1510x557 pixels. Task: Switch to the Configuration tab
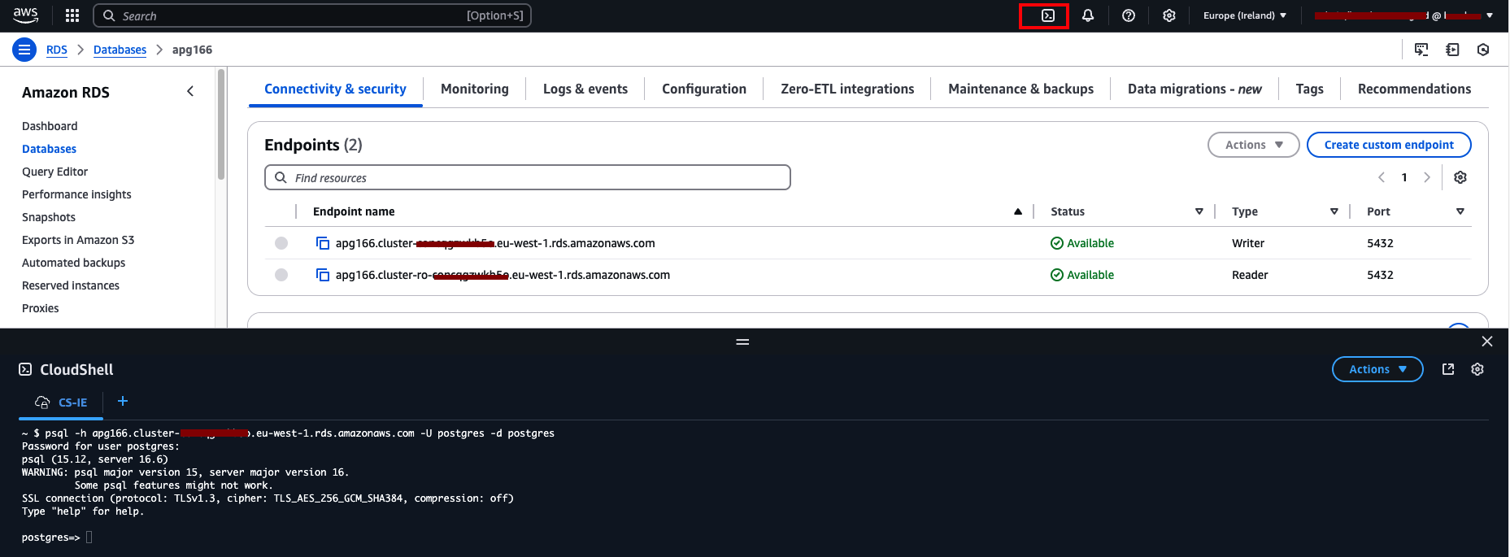tap(704, 89)
